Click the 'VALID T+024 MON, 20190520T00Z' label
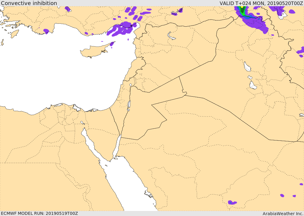This screenshot has height=216, width=304. 261,3
